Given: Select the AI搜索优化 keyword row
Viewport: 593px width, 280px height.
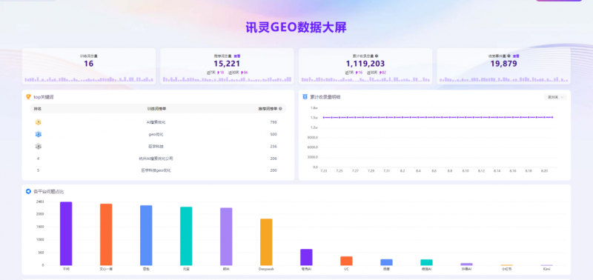Looking at the screenshot, I should coord(158,122).
